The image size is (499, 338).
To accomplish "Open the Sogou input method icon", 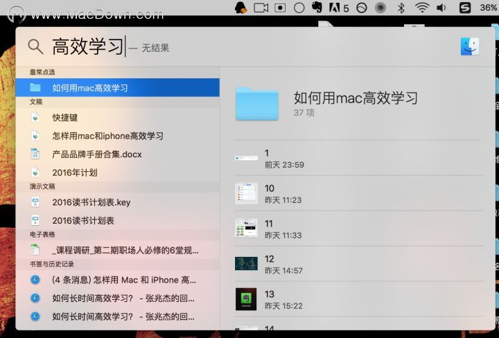I will coord(465,8).
